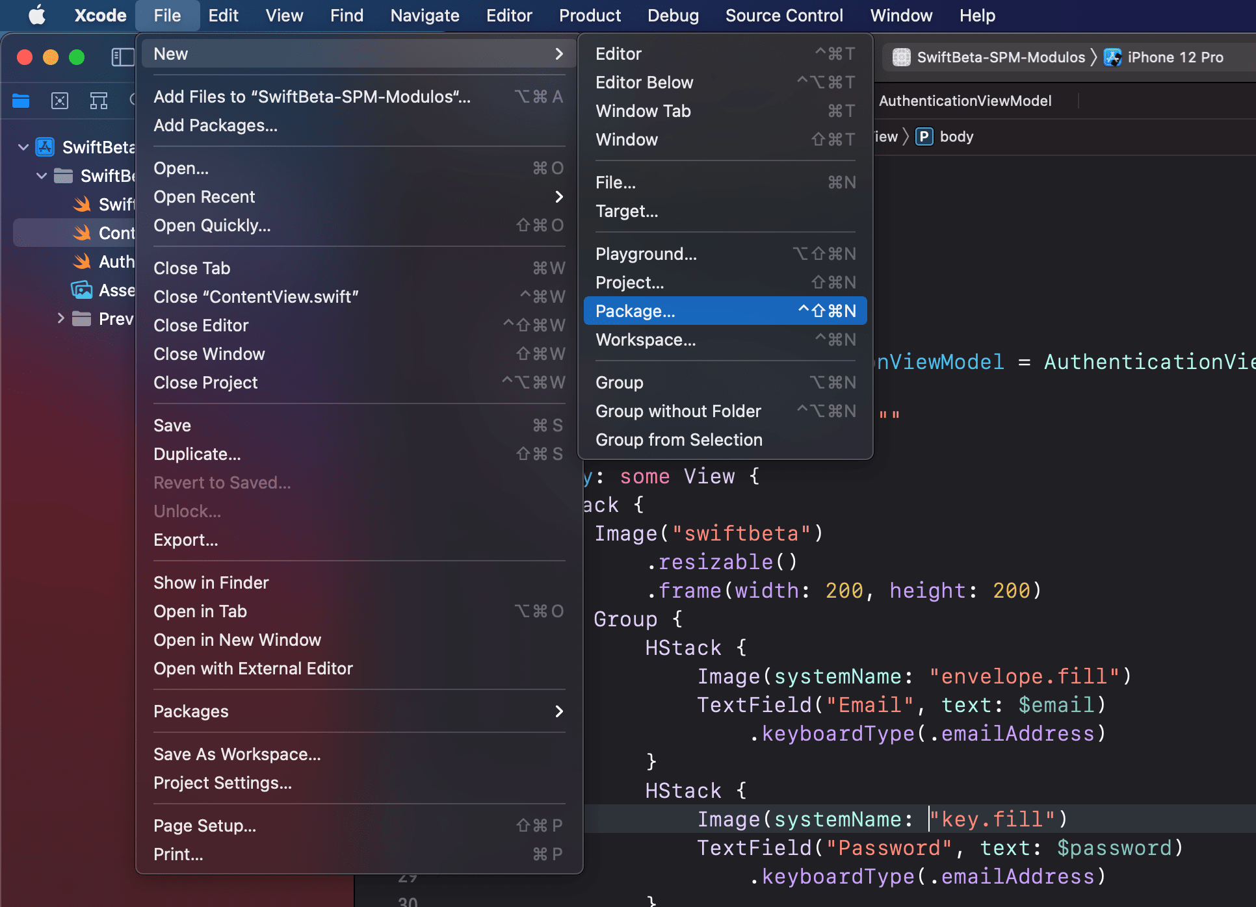Screen dimensions: 1256x907
Task: Choose New File… item
Action: click(x=726, y=183)
